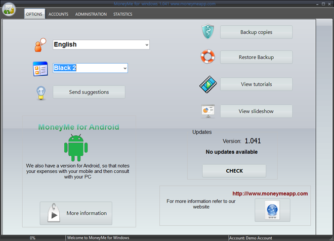Open the STATISTICS tab
This screenshot has height=241, width=334.
(122, 14)
